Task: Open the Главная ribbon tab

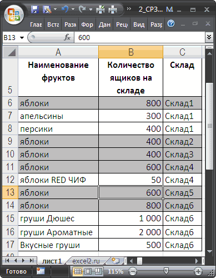Action: click(36, 24)
